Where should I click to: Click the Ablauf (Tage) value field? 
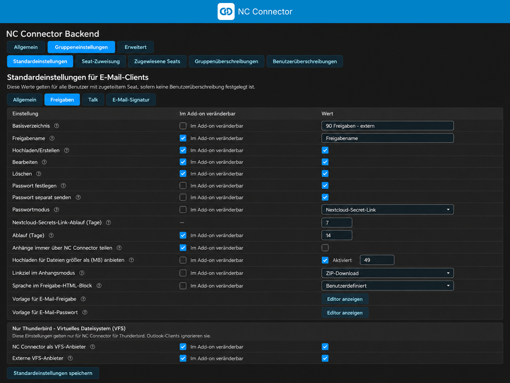pyautogui.click(x=337, y=235)
